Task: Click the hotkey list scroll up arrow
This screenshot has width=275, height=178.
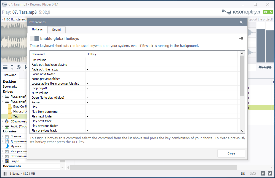Action: click(242, 53)
